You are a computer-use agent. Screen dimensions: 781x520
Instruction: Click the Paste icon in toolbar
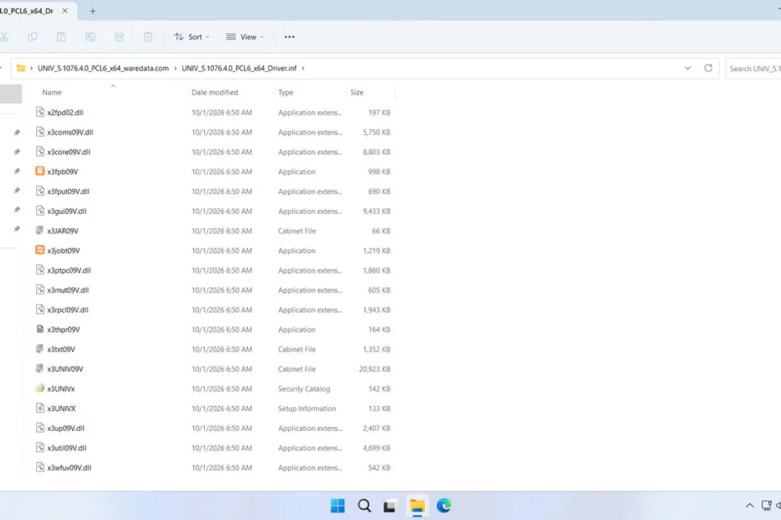(x=61, y=37)
